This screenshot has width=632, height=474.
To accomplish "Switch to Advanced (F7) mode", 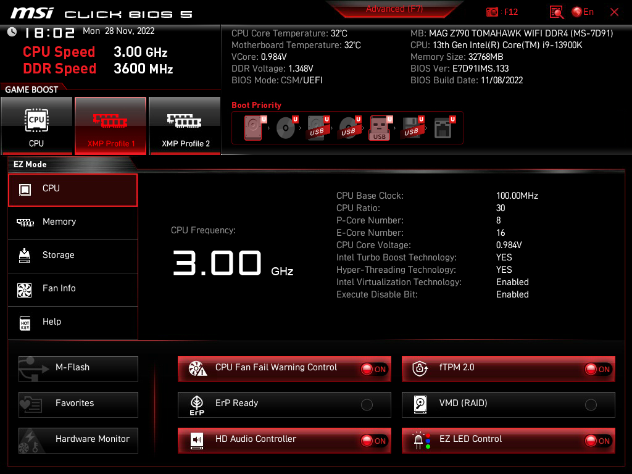I will point(394,9).
